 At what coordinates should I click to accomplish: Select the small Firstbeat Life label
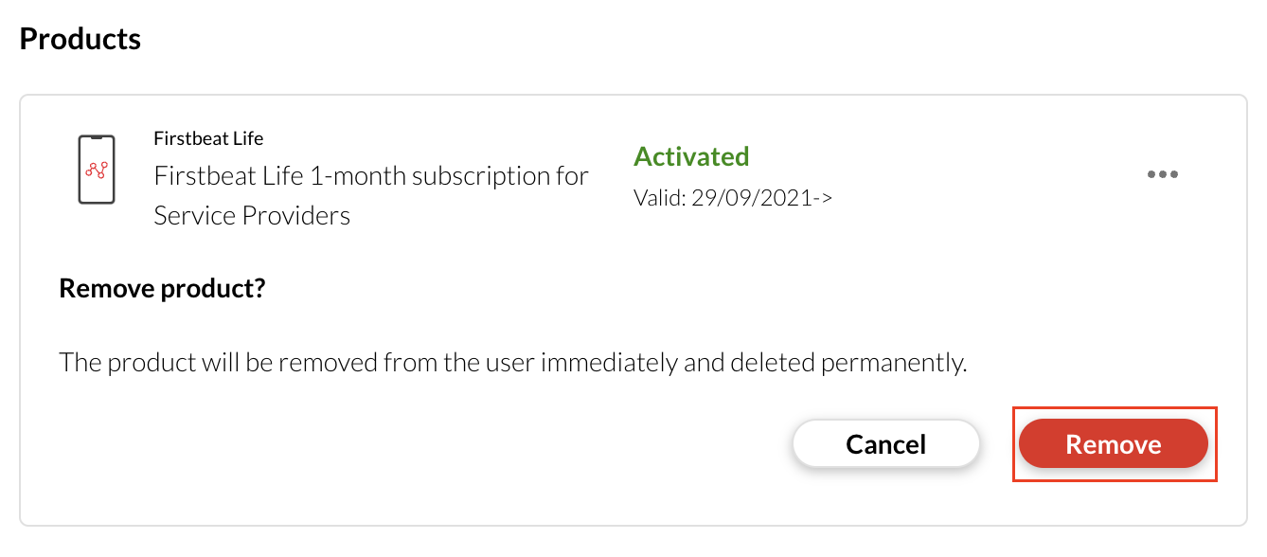[208, 138]
